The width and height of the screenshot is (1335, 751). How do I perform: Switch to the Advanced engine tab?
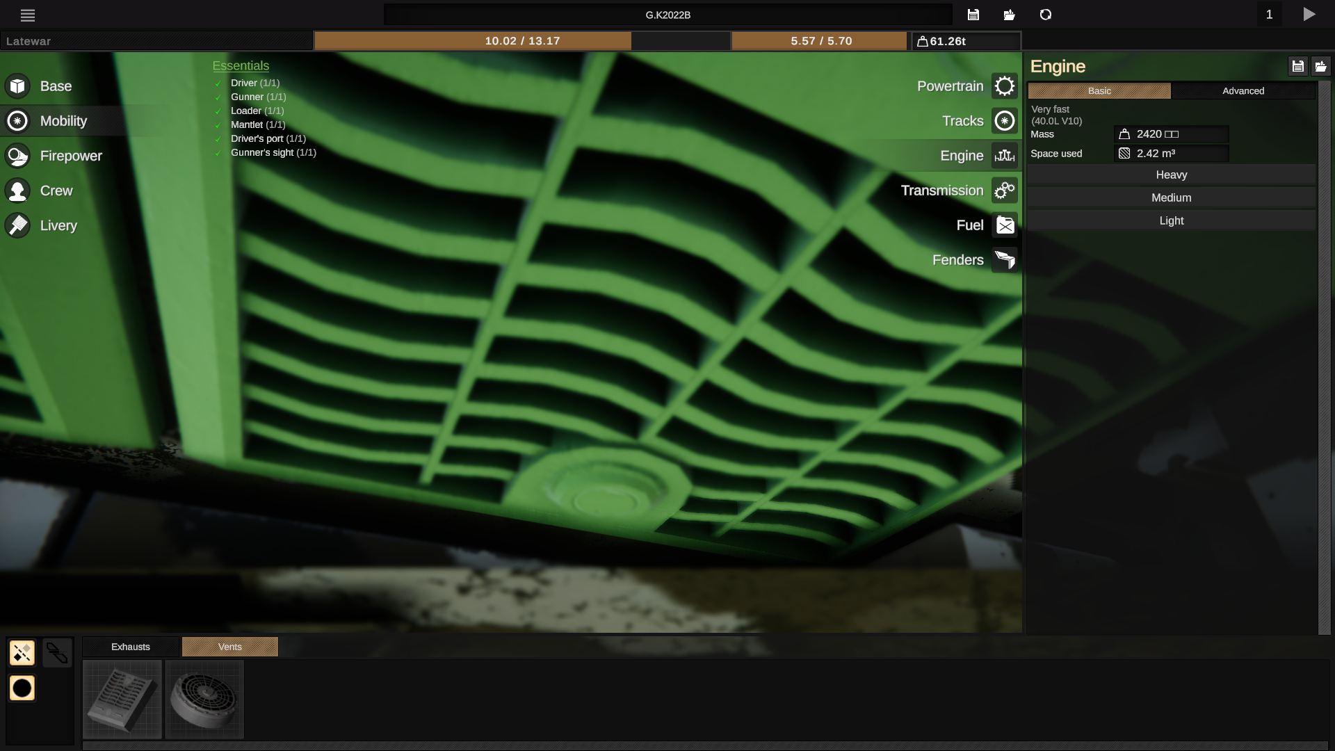[1243, 91]
